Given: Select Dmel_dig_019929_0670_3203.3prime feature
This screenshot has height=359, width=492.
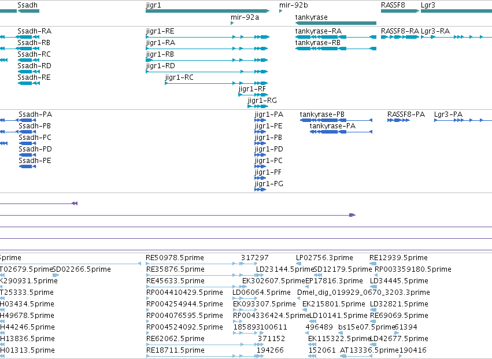Looking at the screenshot, I should [363, 293].
